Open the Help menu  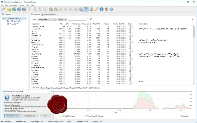pyautogui.click(x=32, y=5)
